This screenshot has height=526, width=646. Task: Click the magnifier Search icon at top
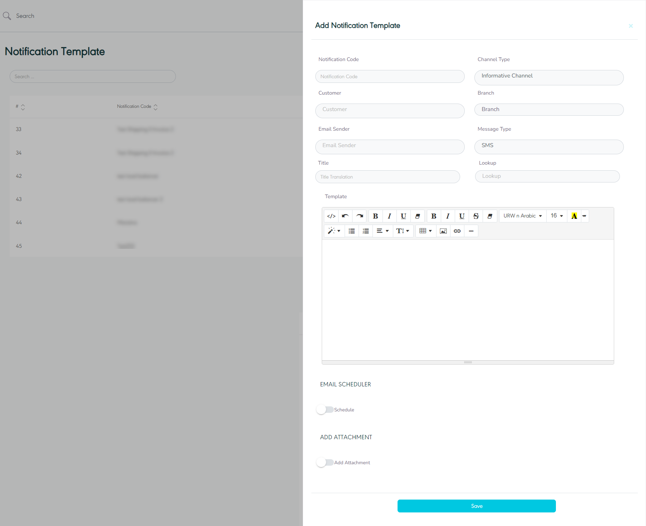(7, 16)
